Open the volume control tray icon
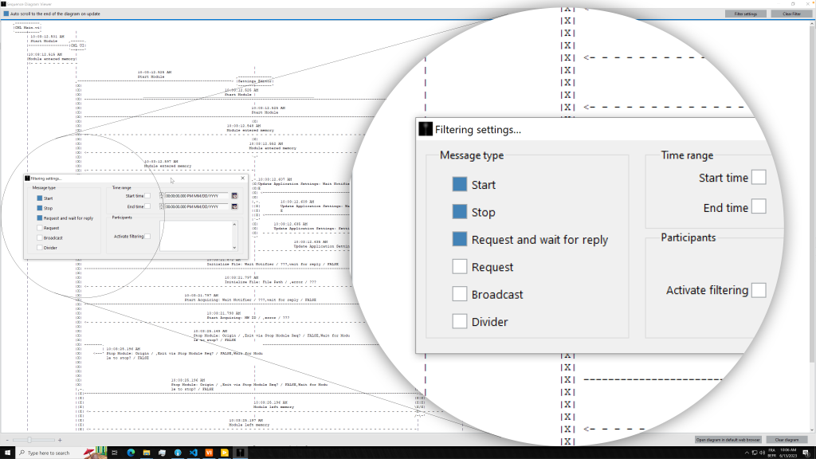The width and height of the screenshot is (816, 459). tap(762, 453)
